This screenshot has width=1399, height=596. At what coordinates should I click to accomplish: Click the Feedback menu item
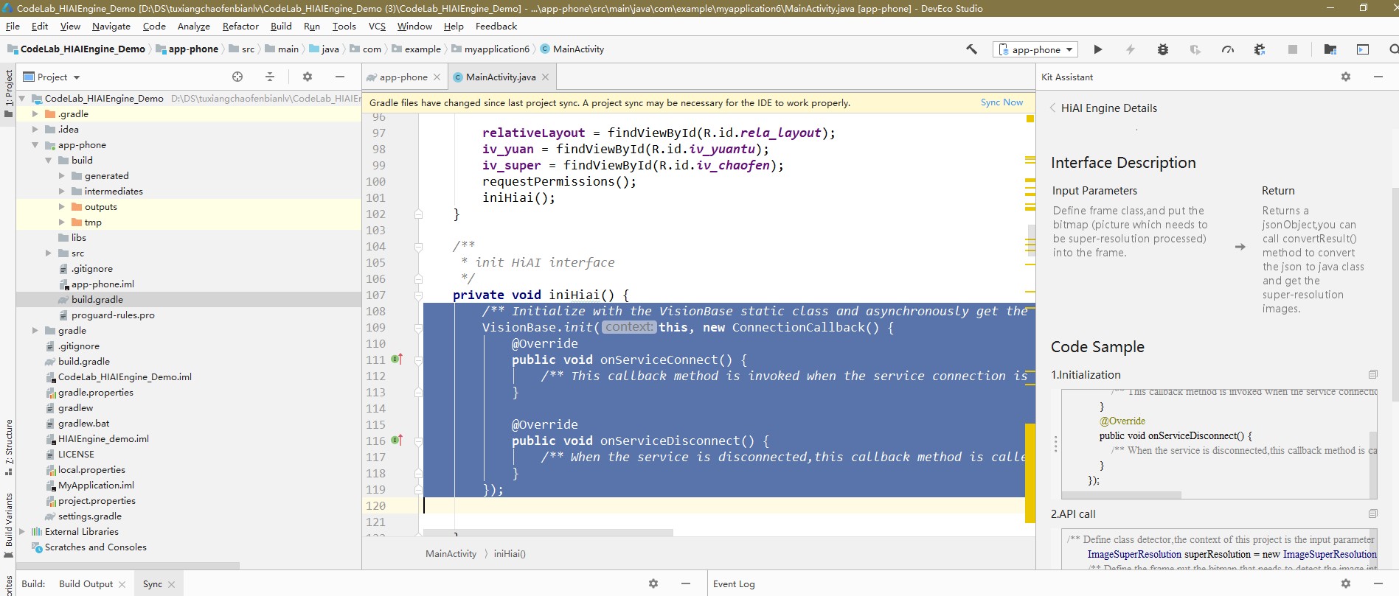pos(496,26)
